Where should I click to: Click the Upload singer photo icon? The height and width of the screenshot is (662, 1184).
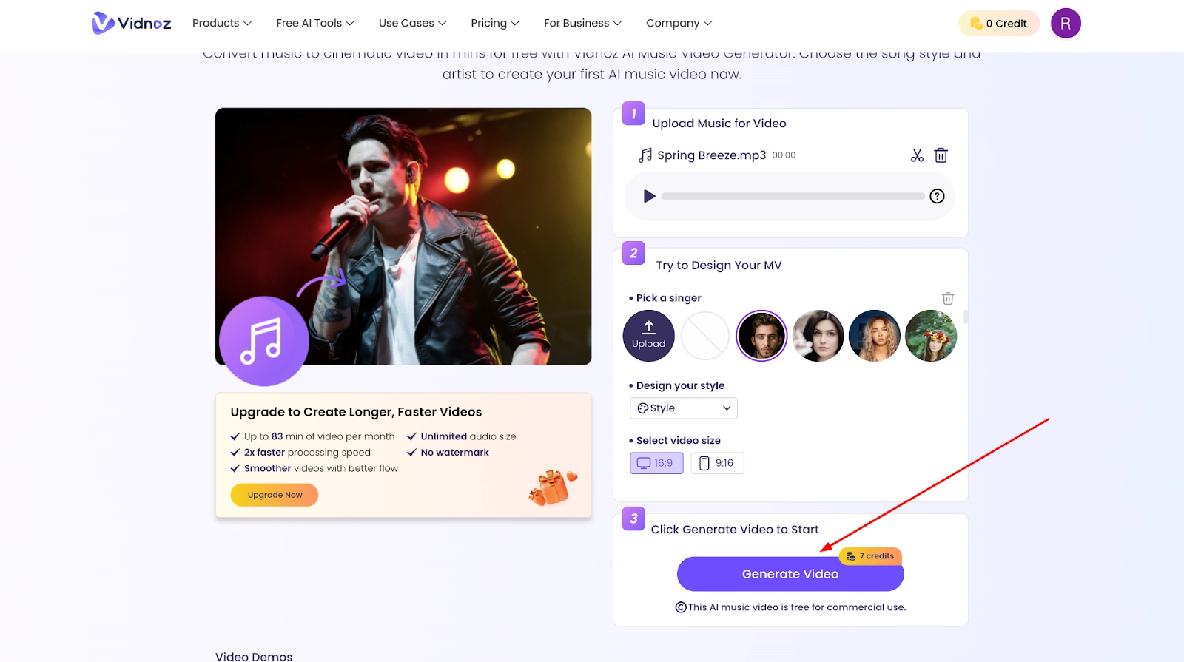pos(649,336)
